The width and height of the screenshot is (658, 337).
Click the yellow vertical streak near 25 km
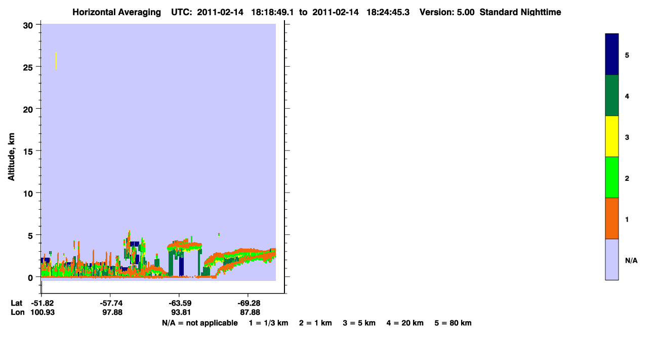(x=56, y=61)
